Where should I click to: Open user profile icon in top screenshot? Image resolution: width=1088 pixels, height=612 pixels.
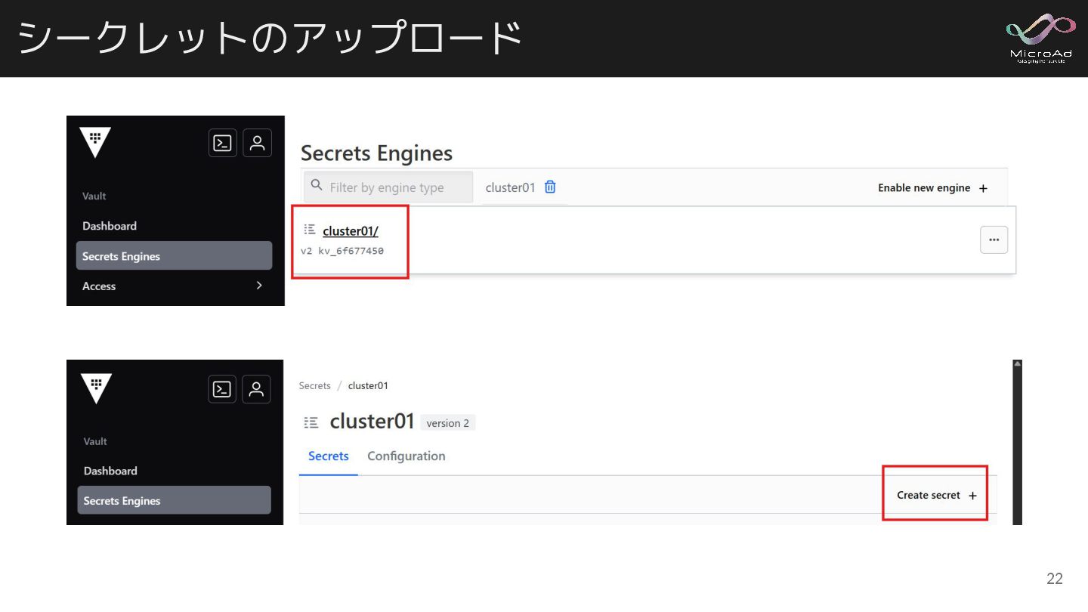coord(257,143)
